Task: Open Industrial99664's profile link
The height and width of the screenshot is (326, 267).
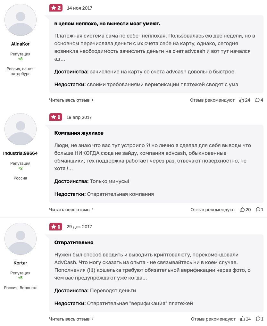Action: point(20,153)
